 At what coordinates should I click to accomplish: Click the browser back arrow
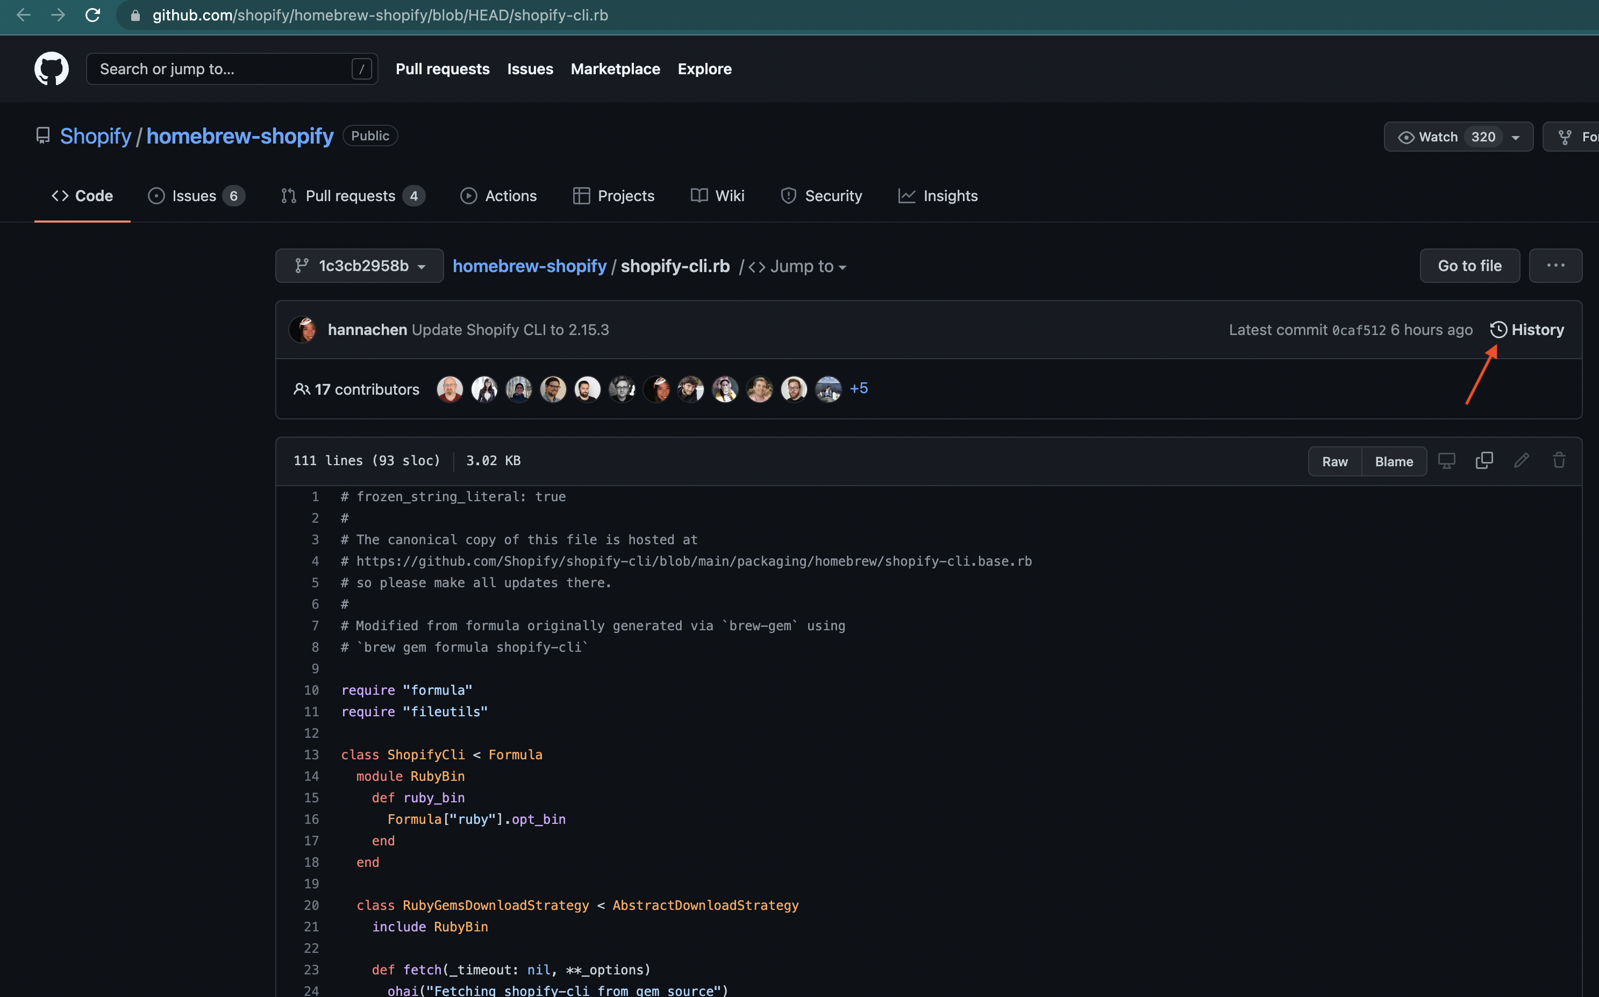click(x=23, y=15)
